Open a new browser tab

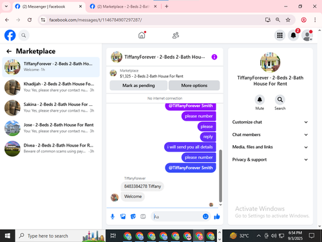pyautogui.click(x=167, y=6)
